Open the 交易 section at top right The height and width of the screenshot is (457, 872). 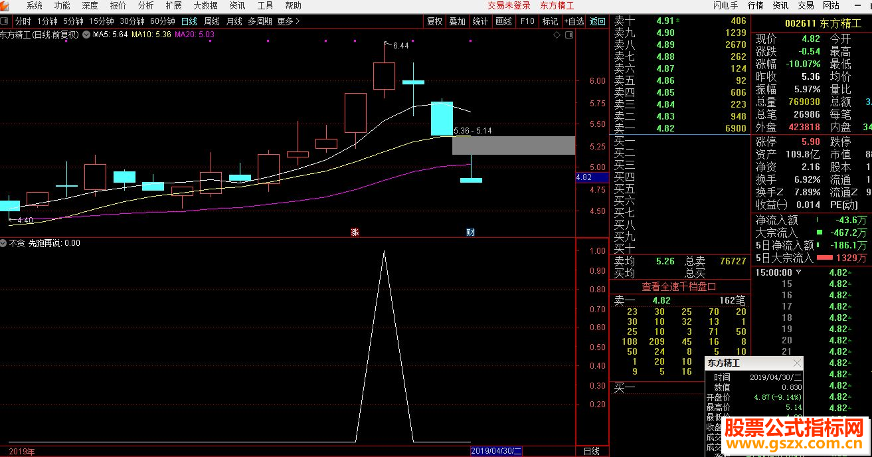806,5
